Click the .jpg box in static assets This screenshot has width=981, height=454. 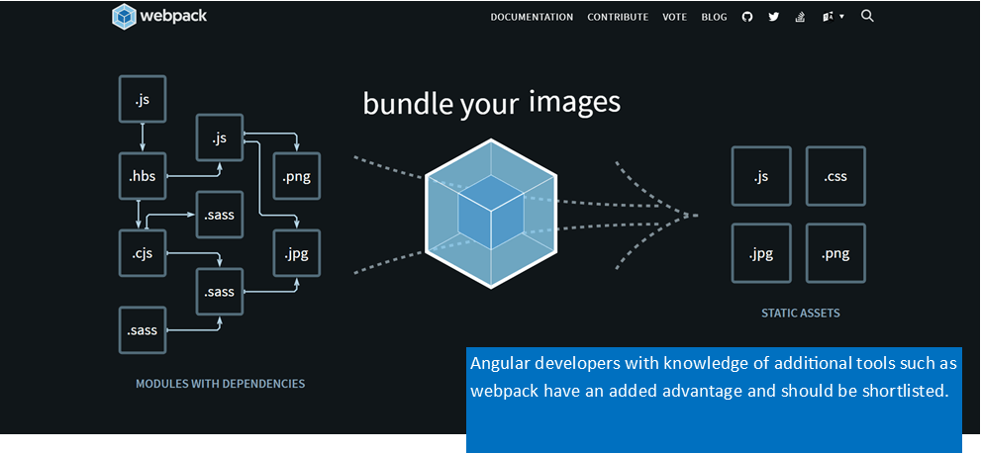[761, 253]
